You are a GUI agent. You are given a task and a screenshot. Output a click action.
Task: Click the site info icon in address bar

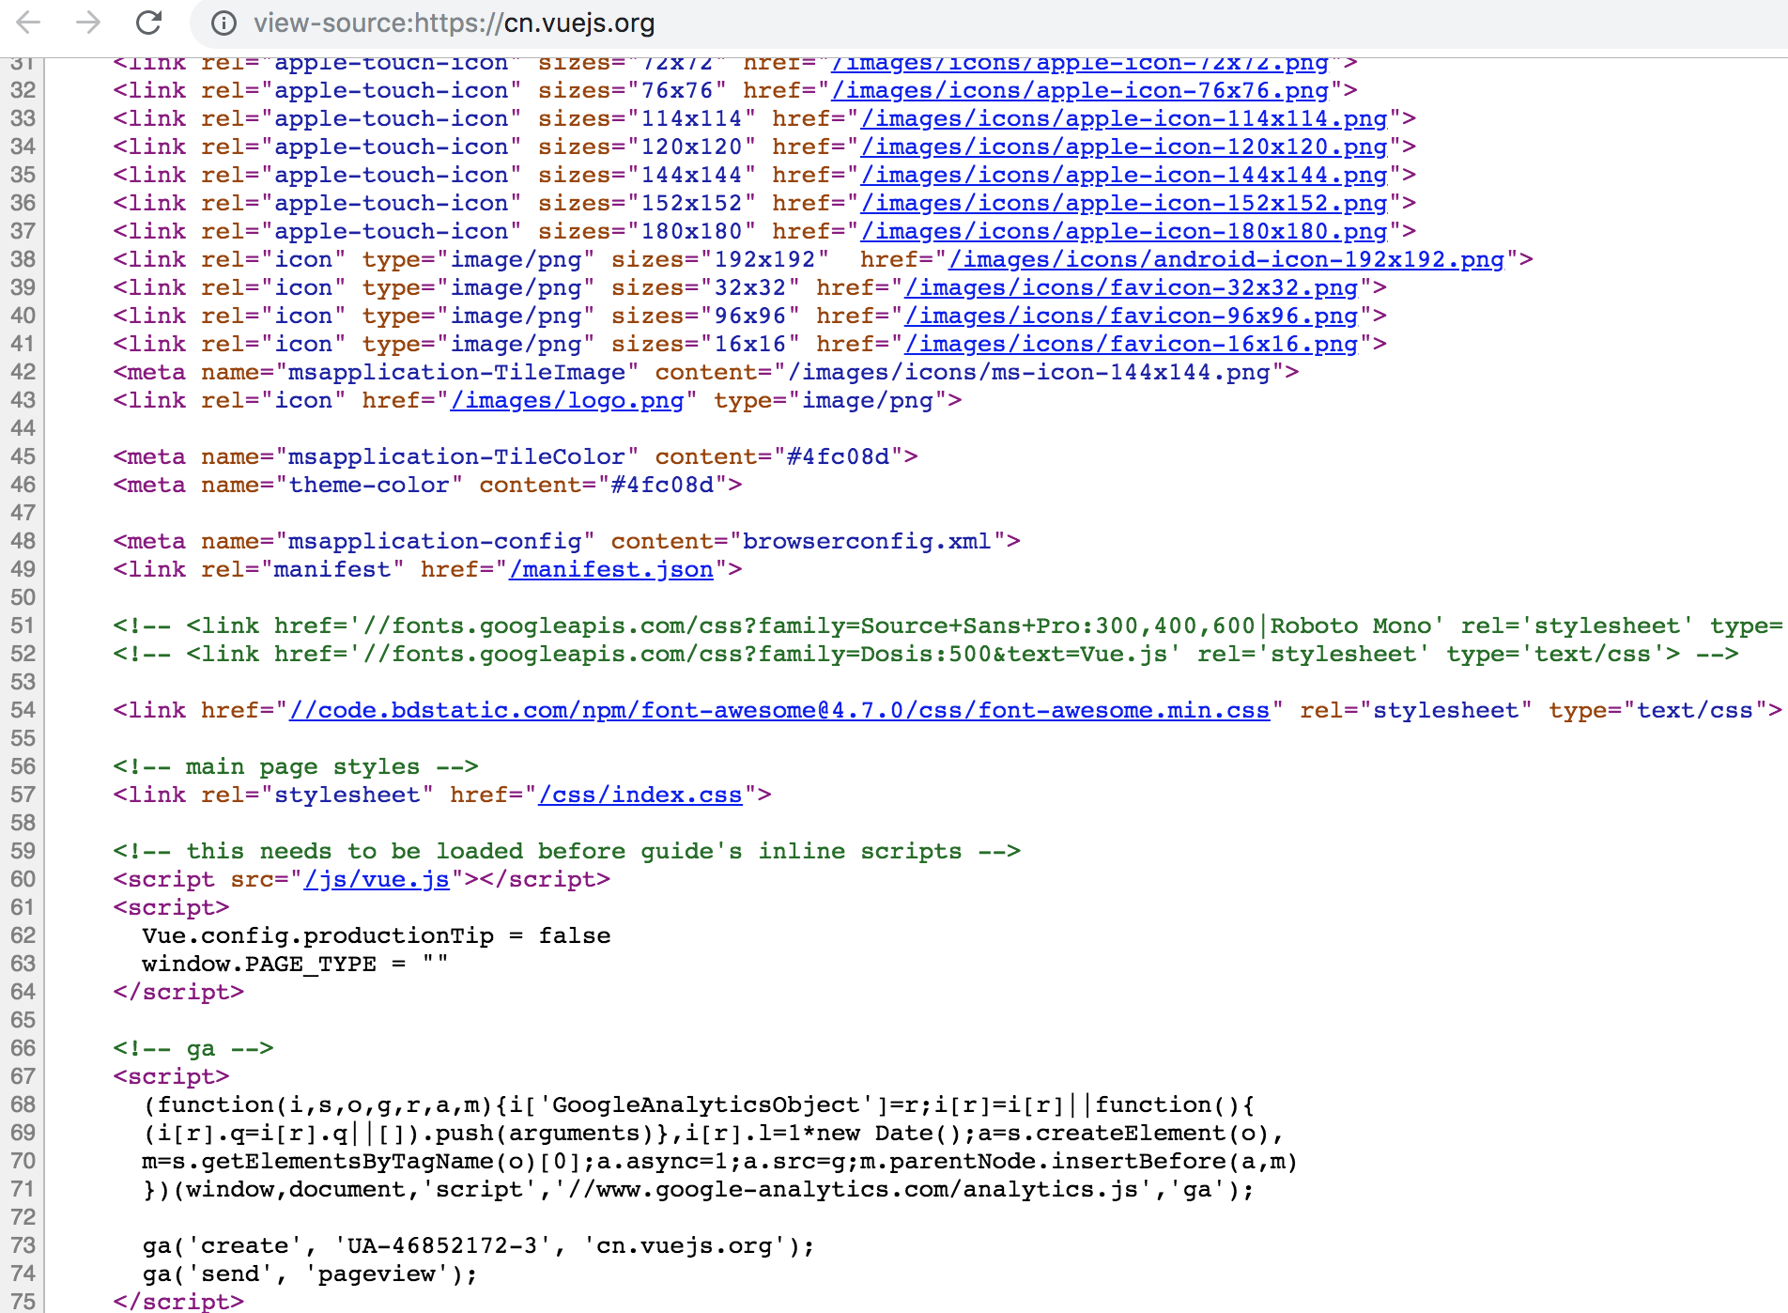coord(223,23)
